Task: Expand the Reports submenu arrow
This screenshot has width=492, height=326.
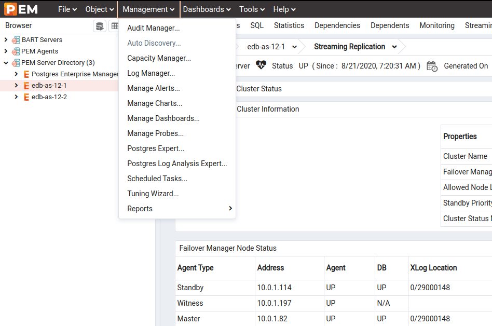Action: tap(230, 208)
